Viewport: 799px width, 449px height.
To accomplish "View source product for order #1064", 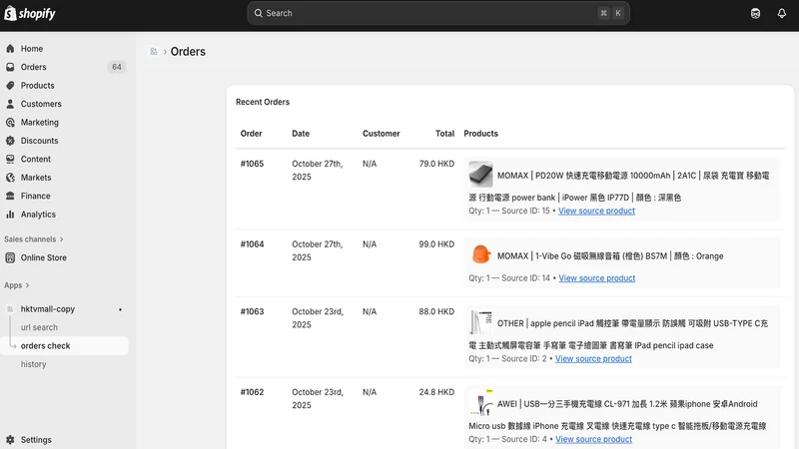I will click(x=597, y=278).
